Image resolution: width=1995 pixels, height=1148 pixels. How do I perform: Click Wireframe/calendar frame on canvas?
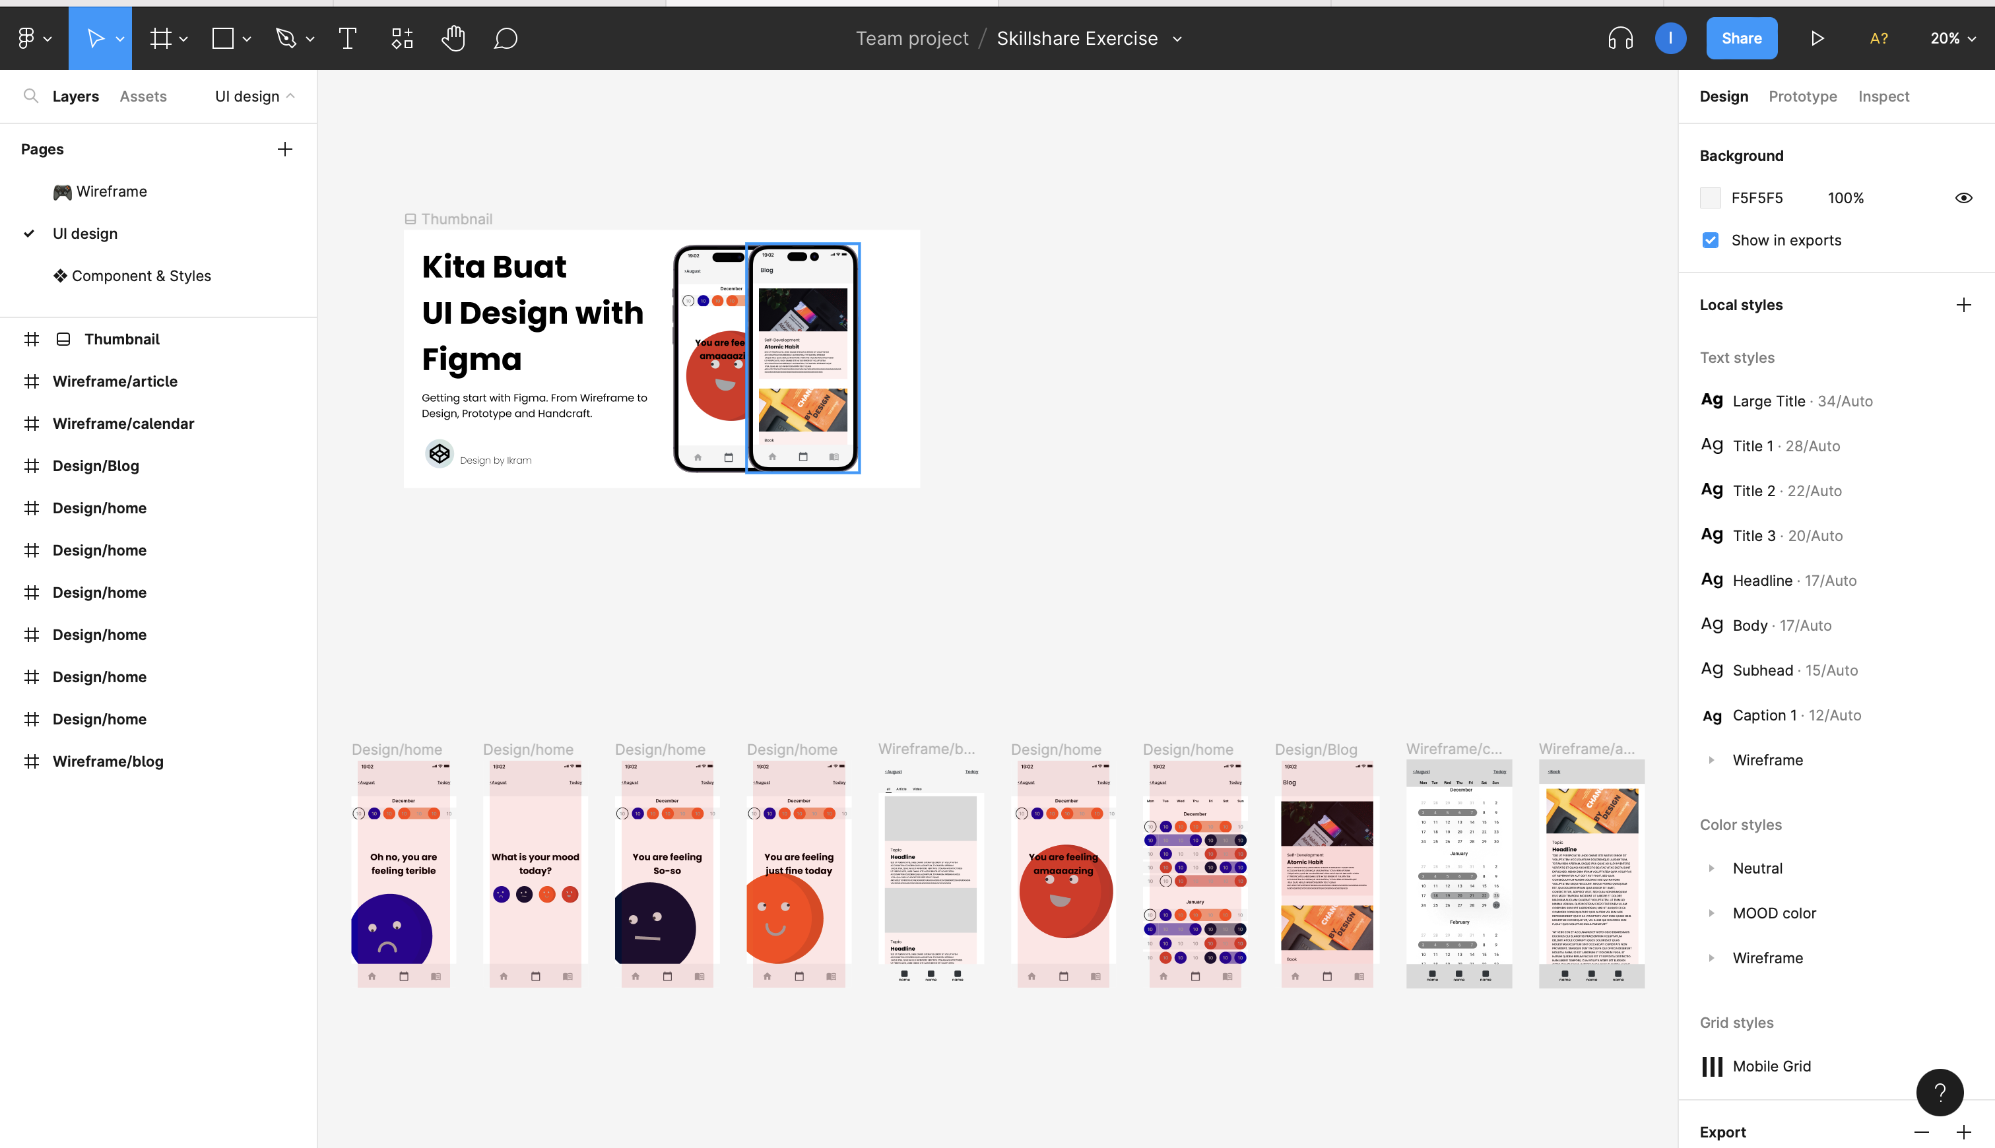click(x=1458, y=874)
